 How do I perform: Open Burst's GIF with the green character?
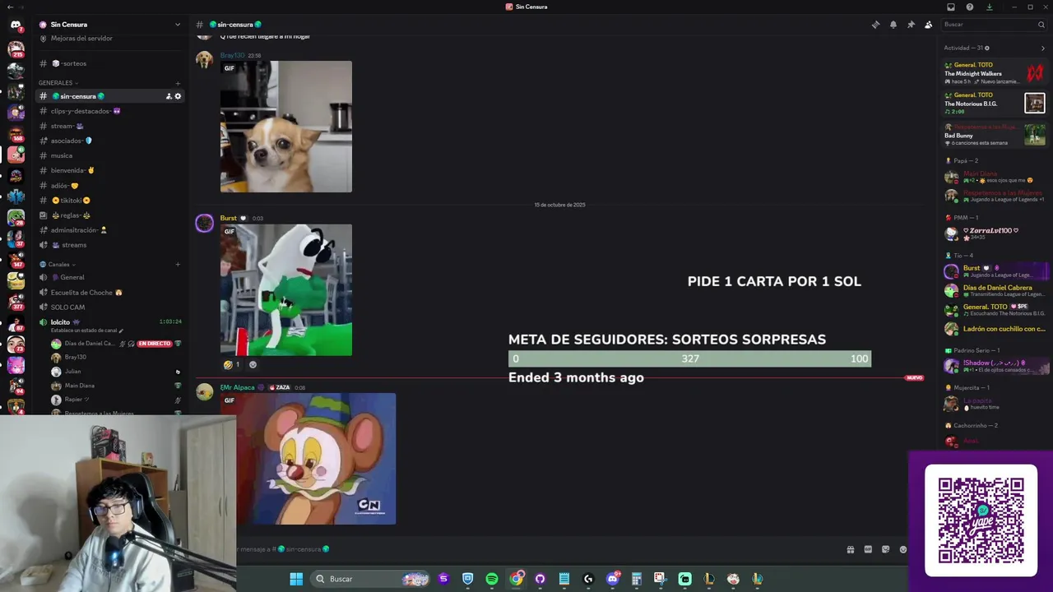coord(285,290)
